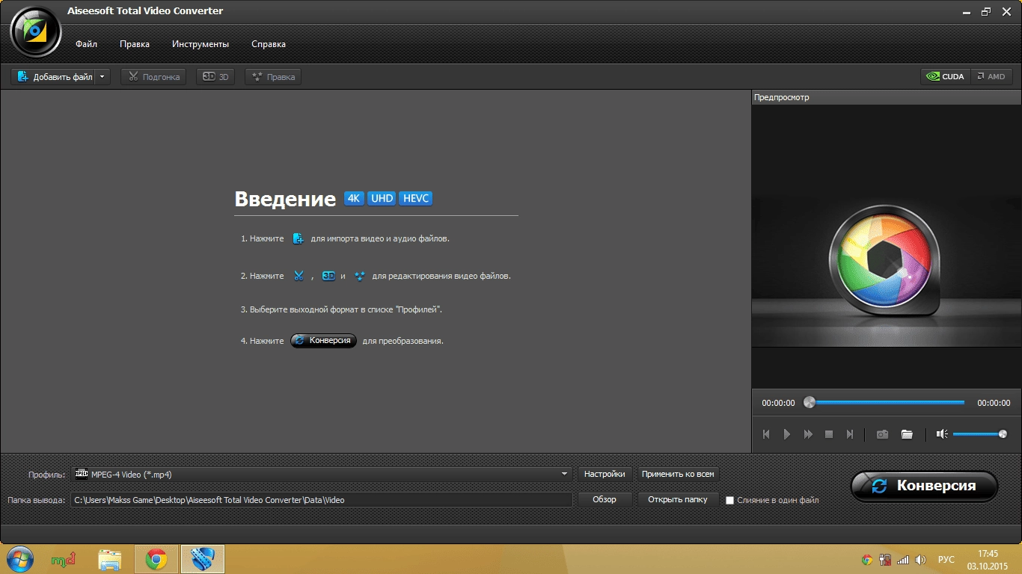Play the preview video

(x=787, y=434)
